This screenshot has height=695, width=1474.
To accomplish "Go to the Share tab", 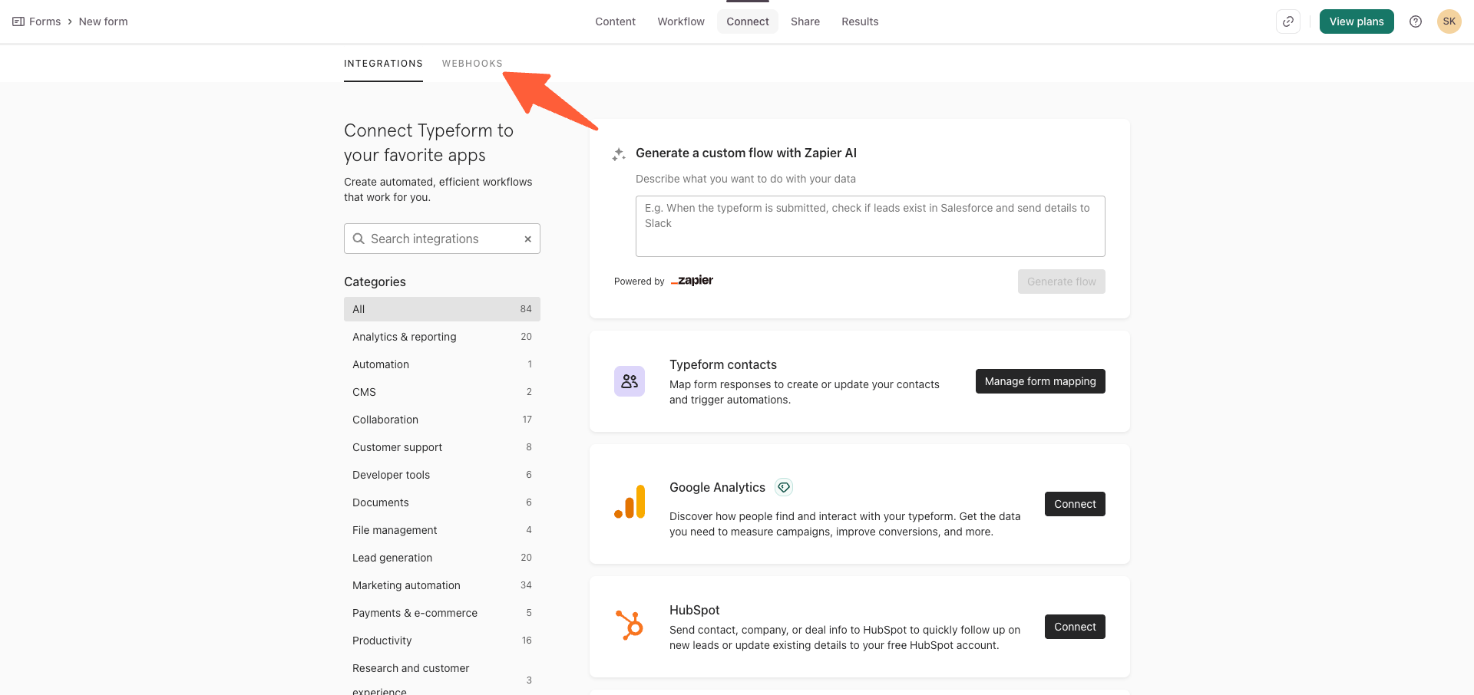I will click(x=805, y=21).
